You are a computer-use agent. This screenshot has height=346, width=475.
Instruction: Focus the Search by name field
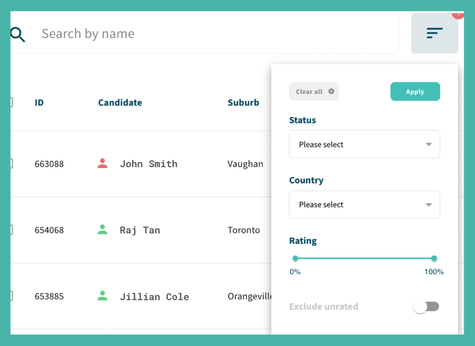point(205,34)
